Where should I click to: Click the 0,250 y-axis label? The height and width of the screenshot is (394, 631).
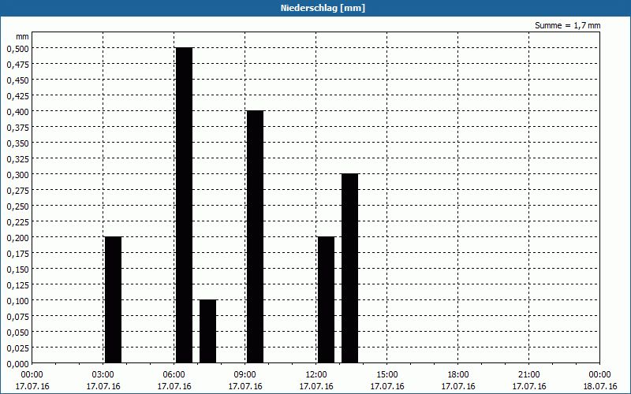[x=17, y=206]
